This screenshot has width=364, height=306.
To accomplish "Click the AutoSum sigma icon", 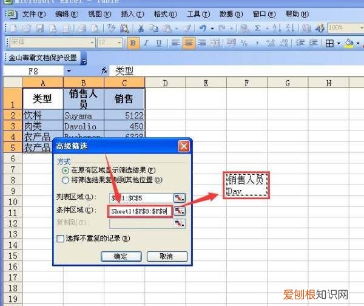I will coord(257,29).
